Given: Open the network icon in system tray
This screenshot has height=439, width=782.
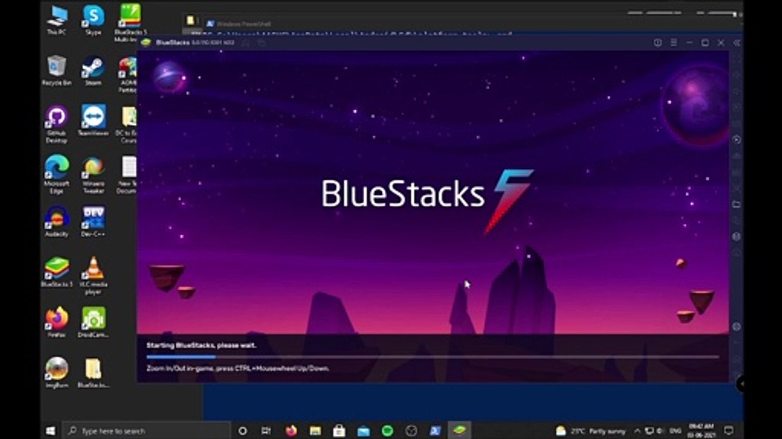Looking at the screenshot, I should tap(649, 430).
